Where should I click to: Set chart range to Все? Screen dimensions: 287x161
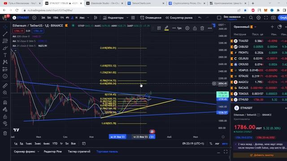coord(74,144)
